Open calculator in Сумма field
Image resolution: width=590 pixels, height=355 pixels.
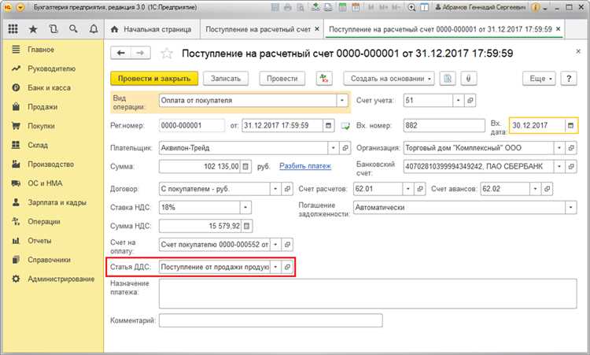(x=245, y=167)
